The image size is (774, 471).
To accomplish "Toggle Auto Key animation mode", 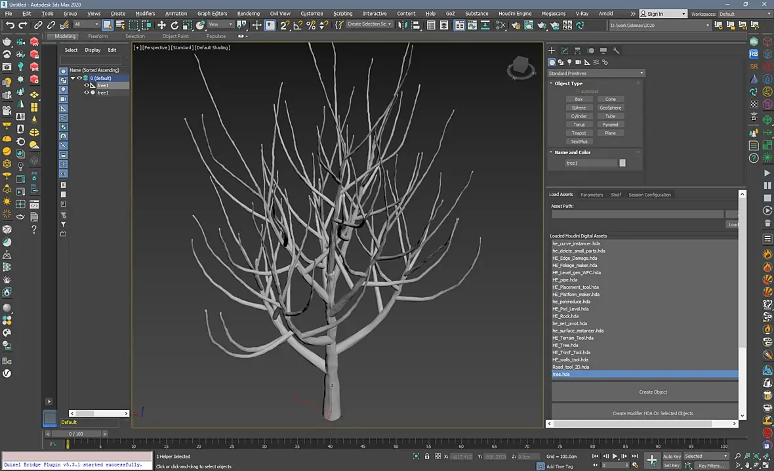I will pyautogui.click(x=672, y=457).
